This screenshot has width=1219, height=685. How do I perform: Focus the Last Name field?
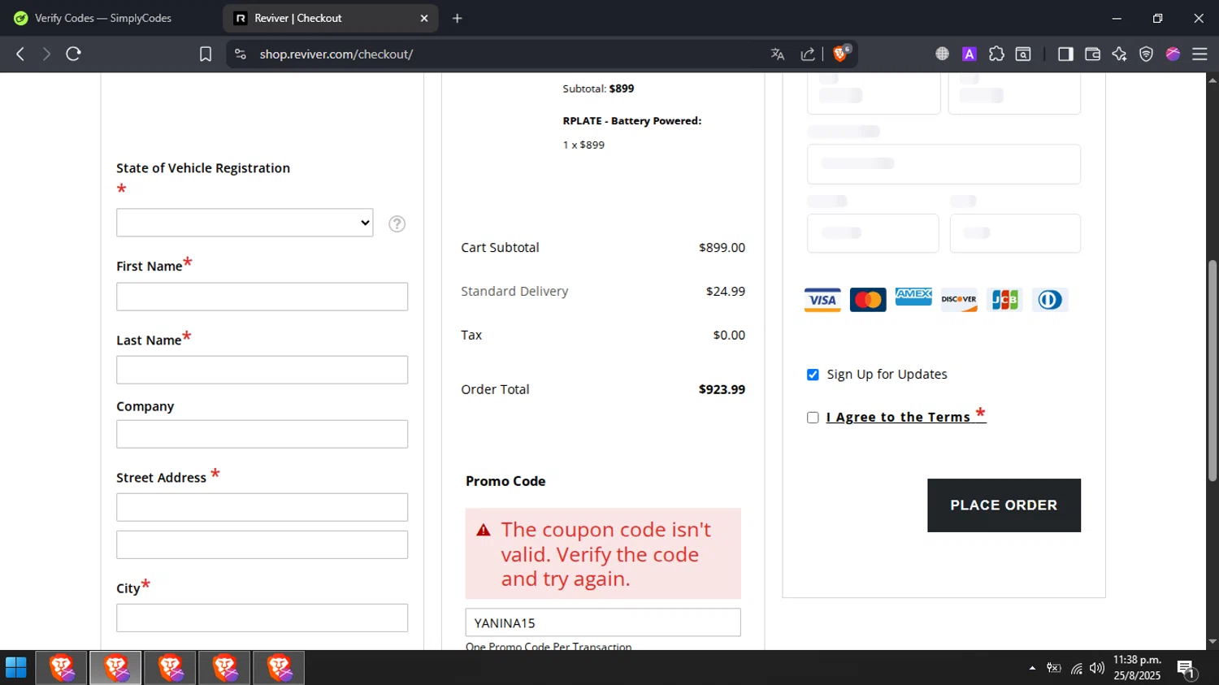click(x=262, y=370)
